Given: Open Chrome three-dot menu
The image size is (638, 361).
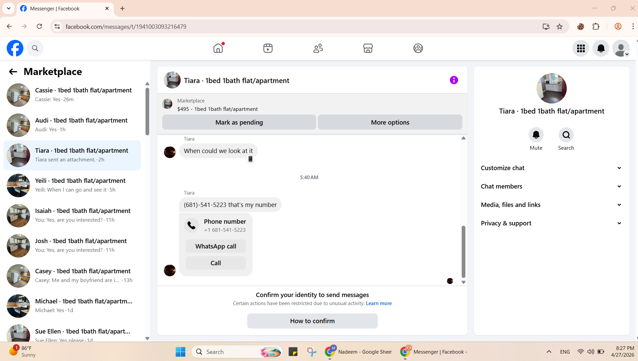Looking at the screenshot, I should coord(633,27).
